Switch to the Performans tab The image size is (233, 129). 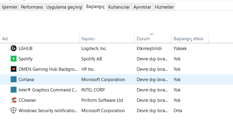[32, 7]
